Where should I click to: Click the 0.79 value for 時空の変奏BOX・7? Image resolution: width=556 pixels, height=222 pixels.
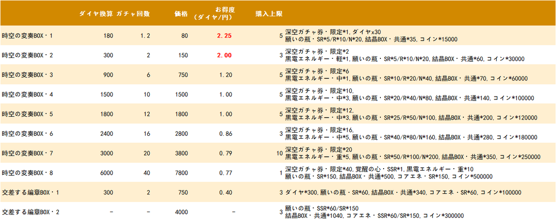tap(225, 153)
